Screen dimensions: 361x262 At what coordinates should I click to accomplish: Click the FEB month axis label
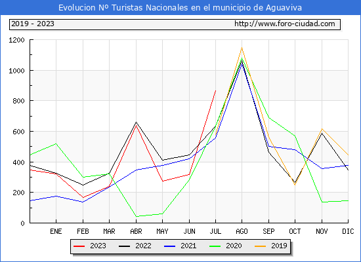coord(83,231)
